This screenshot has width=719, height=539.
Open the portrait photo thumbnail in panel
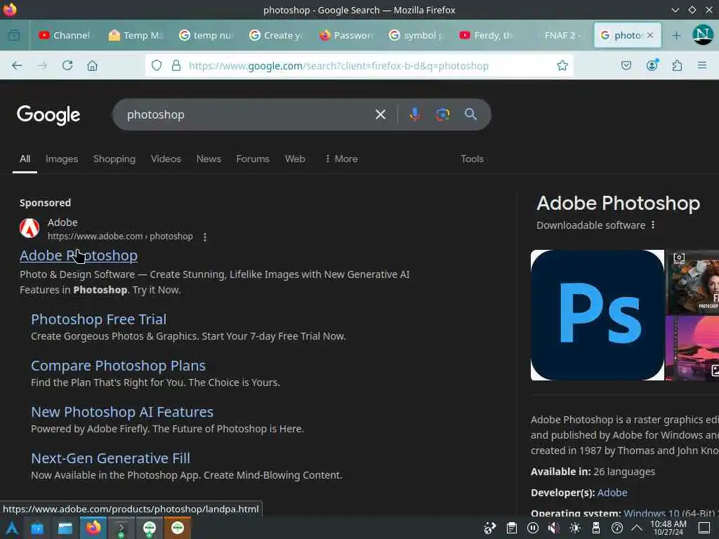[692, 281]
